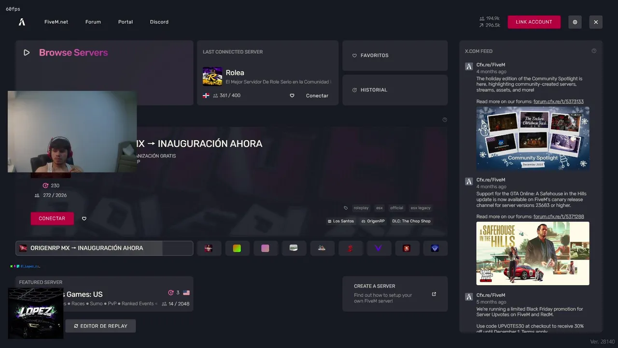Open the featured server Games: US card
618x348 pixels.
104,294
